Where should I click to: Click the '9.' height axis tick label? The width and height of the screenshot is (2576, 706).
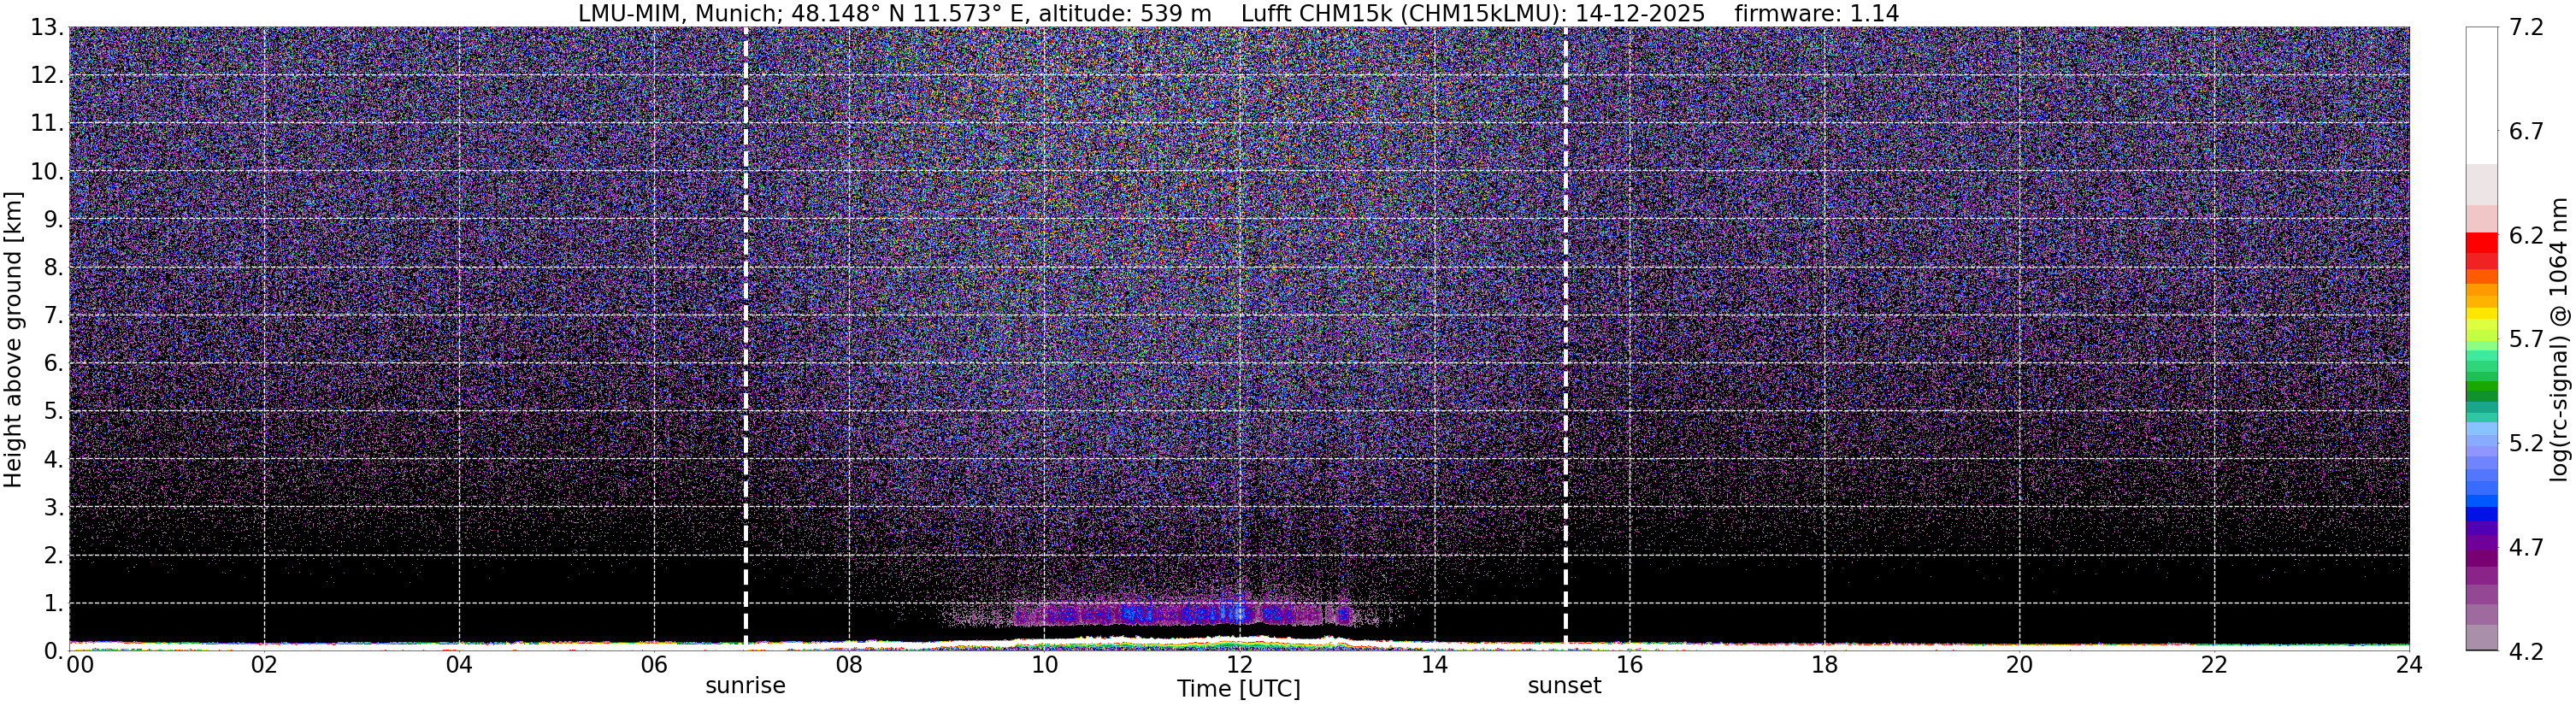(x=54, y=220)
